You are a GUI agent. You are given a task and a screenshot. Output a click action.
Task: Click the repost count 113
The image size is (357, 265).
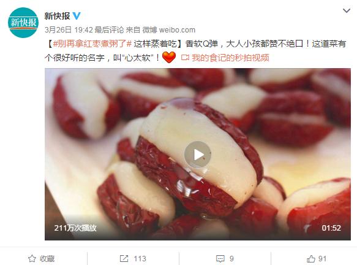tap(140, 259)
